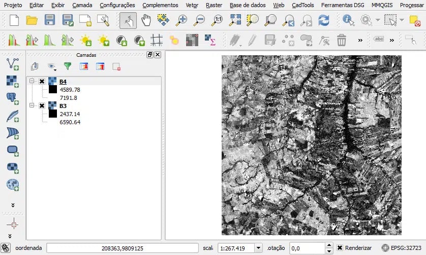Activate the Identify Features tool

point(348,21)
